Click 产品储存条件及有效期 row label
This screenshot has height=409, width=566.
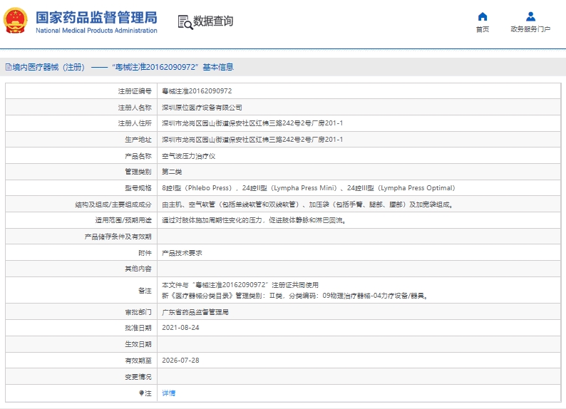pyautogui.click(x=118, y=237)
